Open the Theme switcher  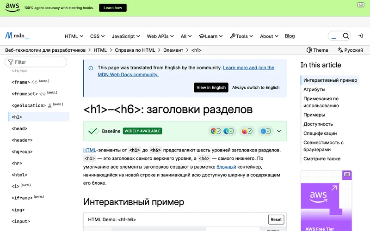tap(317, 50)
